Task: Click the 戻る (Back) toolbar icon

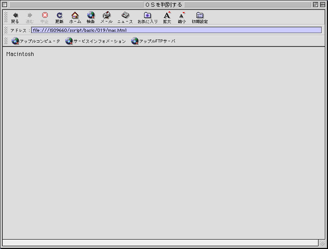Action: [x=15, y=15]
